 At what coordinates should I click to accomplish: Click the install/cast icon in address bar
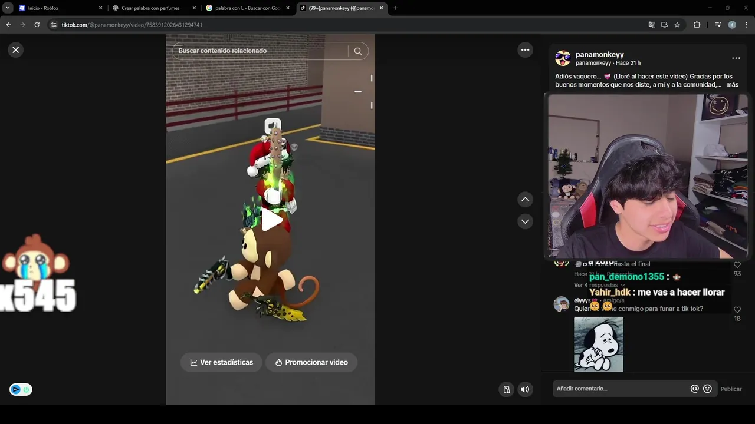(x=664, y=25)
